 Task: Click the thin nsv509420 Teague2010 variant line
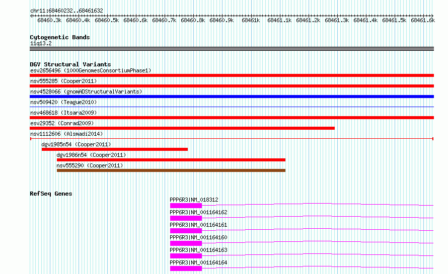tap(232, 107)
